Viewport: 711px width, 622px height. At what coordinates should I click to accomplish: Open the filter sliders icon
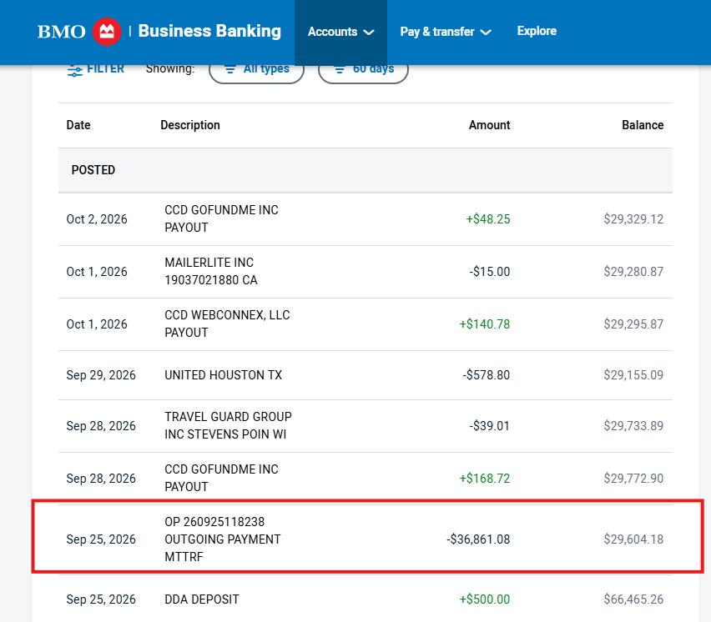point(75,70)
